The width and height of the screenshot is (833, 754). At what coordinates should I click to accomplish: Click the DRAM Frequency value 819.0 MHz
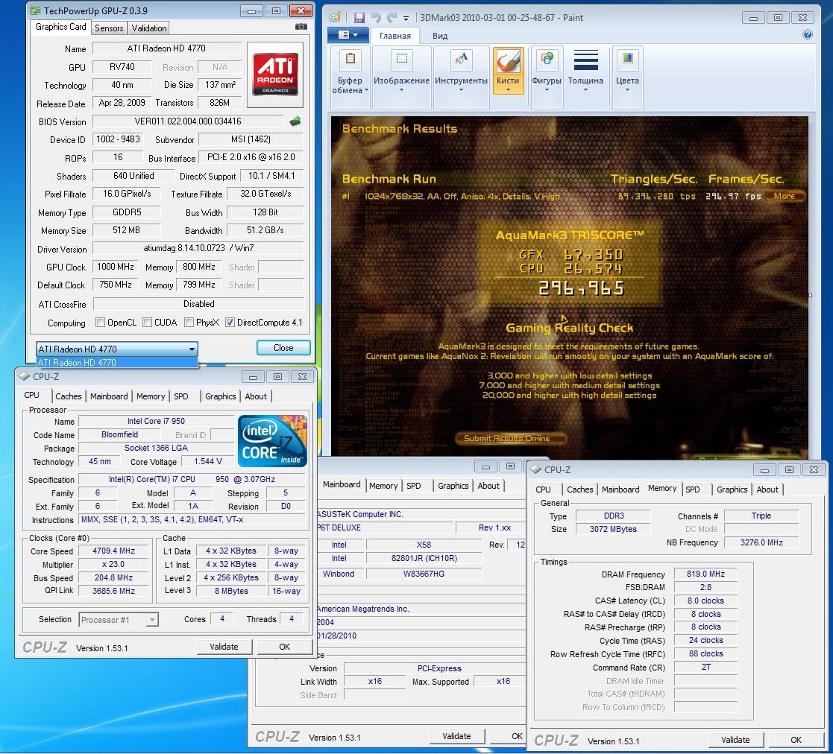(705, 574)
